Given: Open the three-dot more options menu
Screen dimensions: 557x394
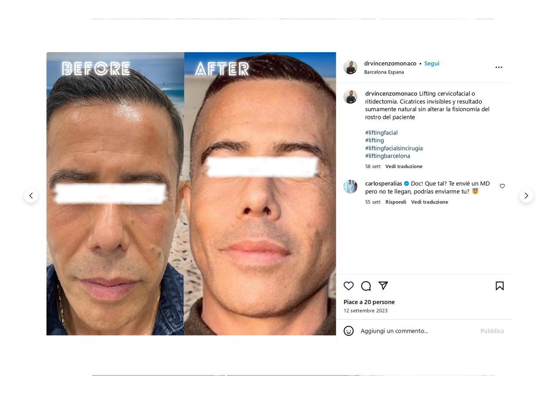Looking at the screenshot, I should [x=499, y=67].
